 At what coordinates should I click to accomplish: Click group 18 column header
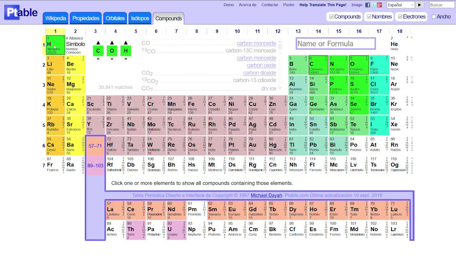tap(400, 31)
